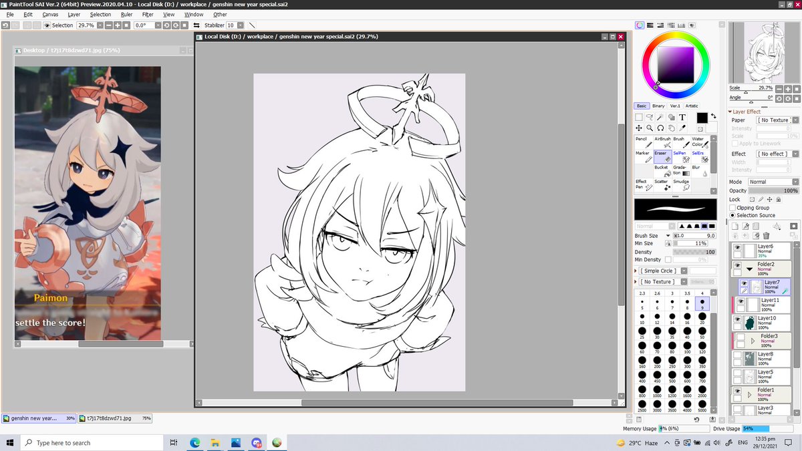
Task: Pick the Move layer tool
Action: tap(639, 128)
